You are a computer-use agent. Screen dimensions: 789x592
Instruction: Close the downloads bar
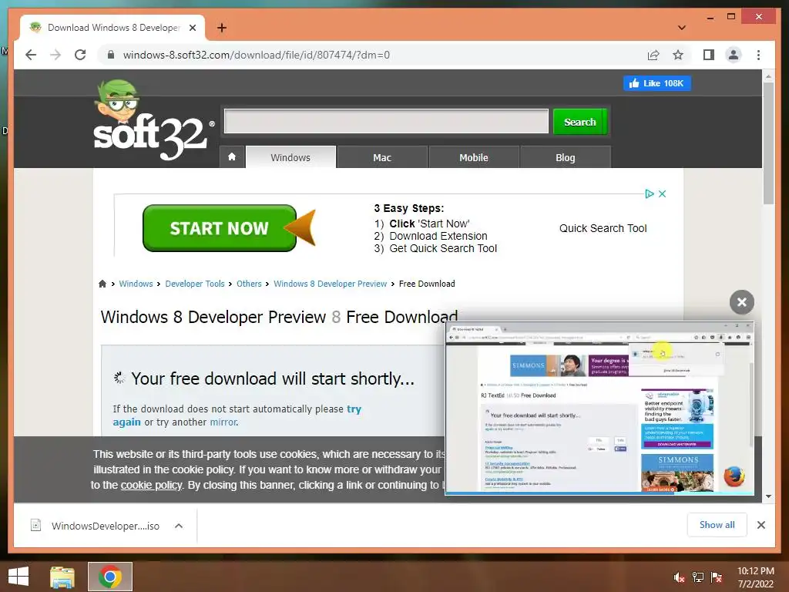click(x=760, y=525)
